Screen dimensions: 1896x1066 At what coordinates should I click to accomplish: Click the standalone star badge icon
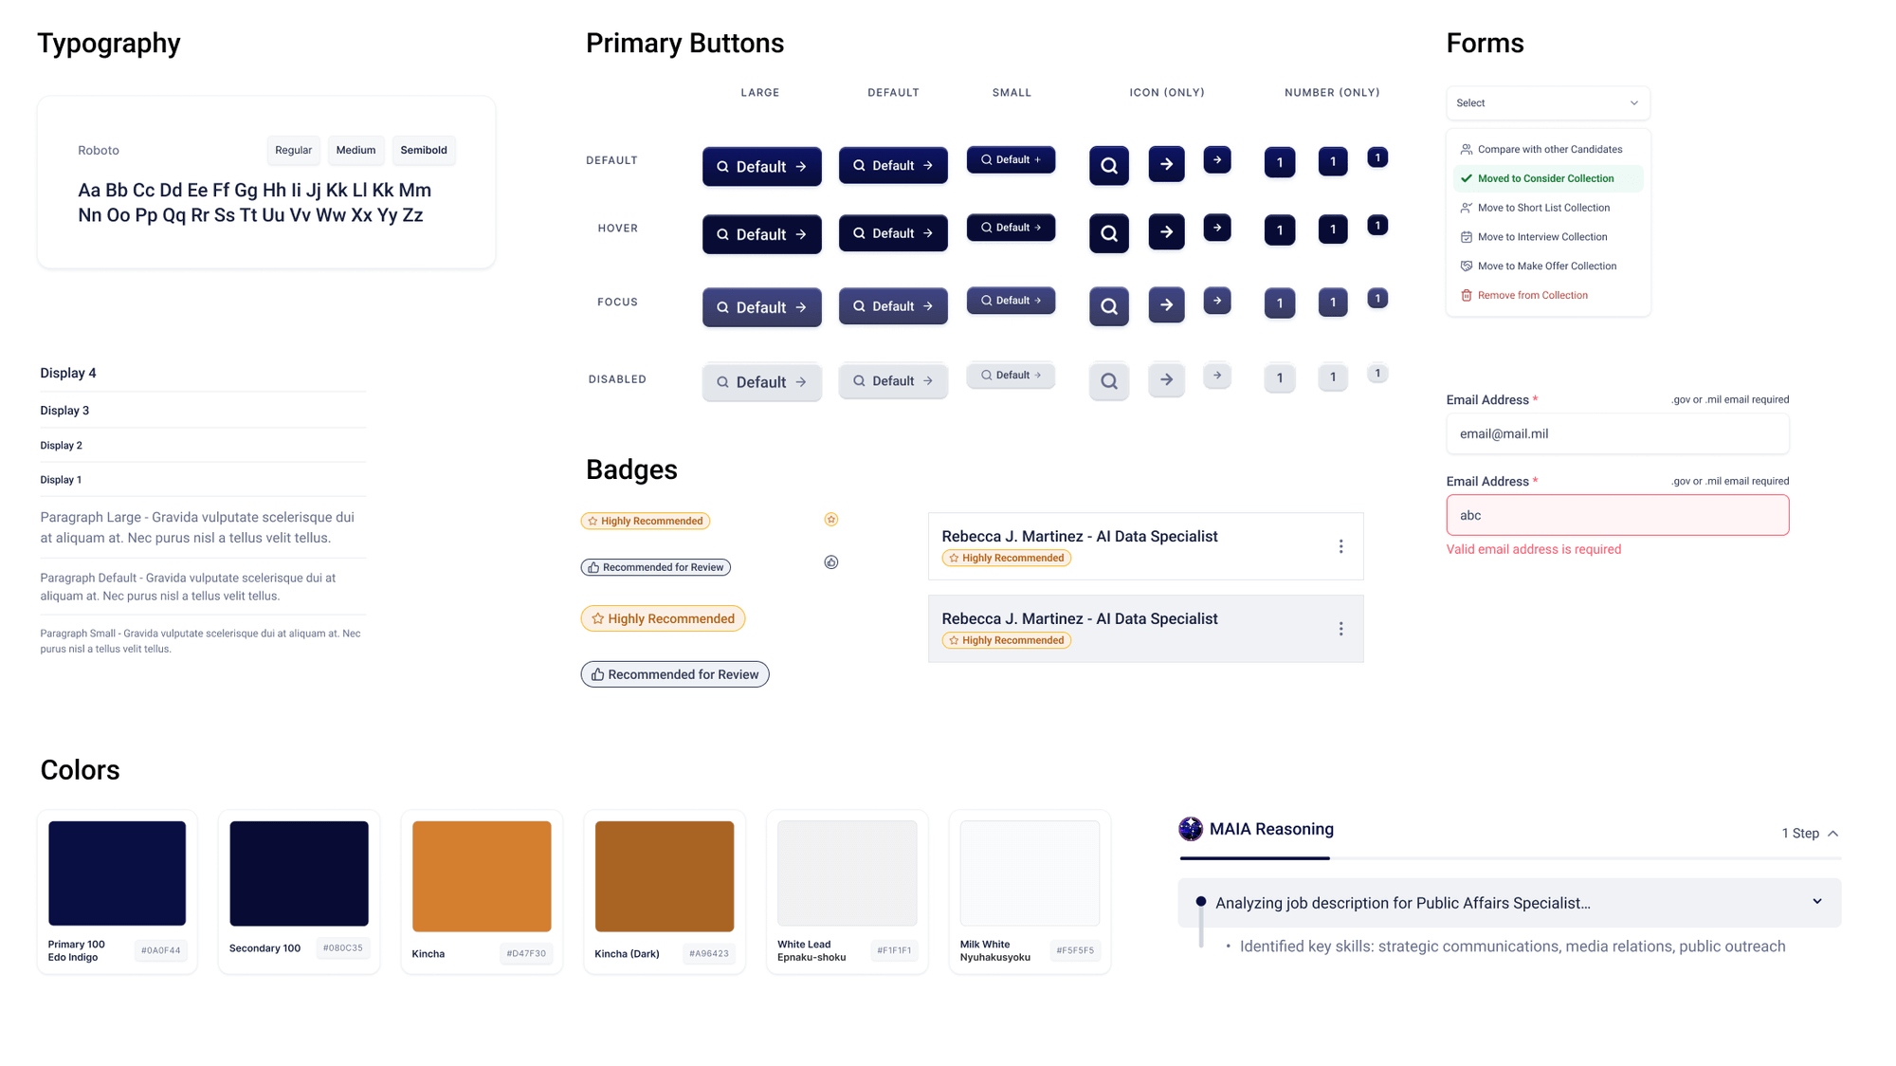pos(830,520)
